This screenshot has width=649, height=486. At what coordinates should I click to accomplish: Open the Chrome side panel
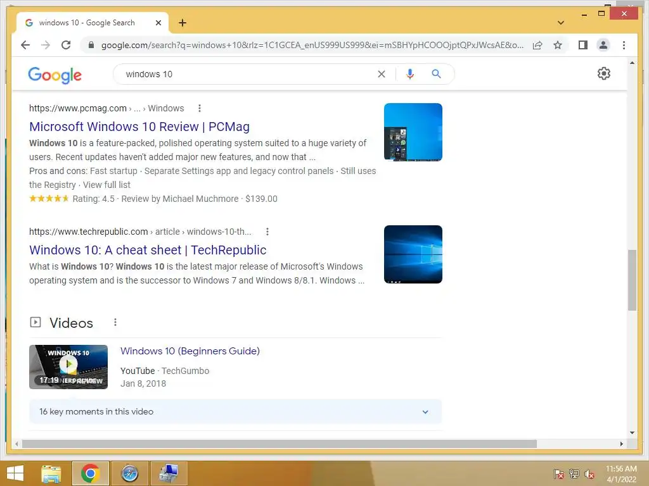point(583,45)
